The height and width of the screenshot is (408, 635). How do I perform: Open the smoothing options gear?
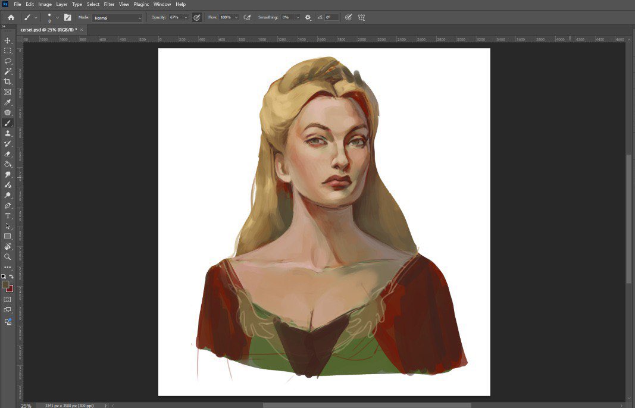307,17
